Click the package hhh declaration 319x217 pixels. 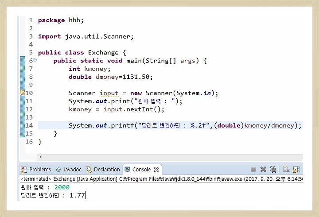click(61, 20)
